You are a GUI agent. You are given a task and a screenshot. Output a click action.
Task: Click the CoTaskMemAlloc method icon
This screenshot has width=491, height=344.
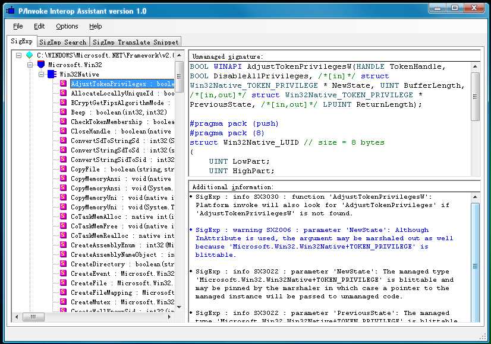pyautogui.click(x=63, y=216)
